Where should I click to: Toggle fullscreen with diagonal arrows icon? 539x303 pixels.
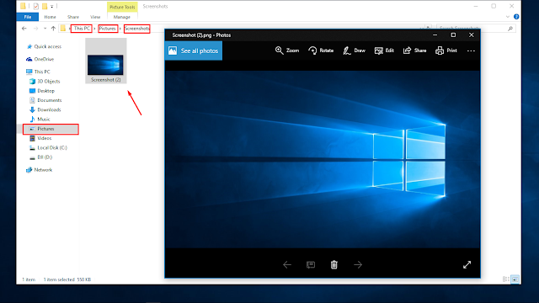[x=467, y=265]
